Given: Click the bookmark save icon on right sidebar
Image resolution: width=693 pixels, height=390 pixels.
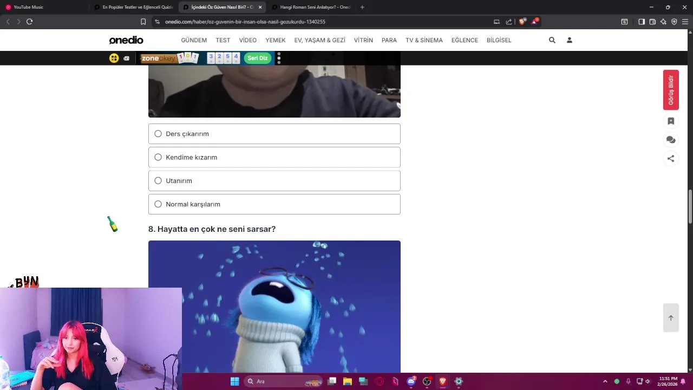Looking at the screenshot, I should (x=671, y=121).
